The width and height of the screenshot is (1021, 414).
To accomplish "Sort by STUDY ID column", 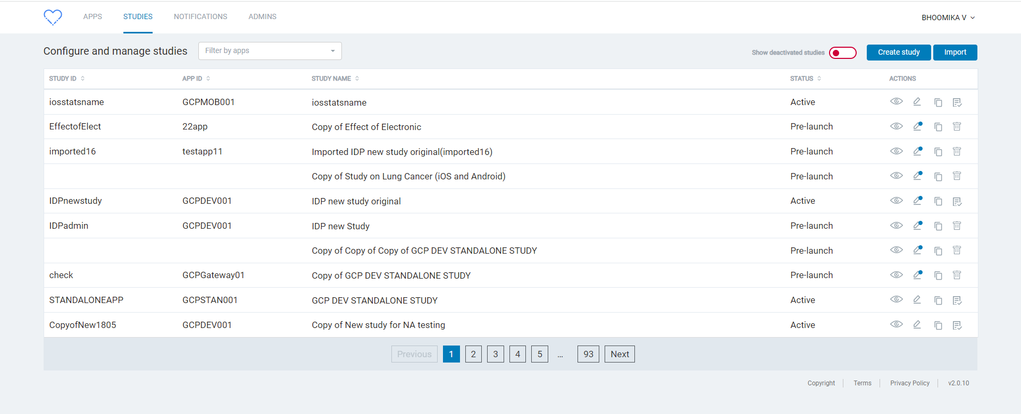I will (x=67, y=79).
